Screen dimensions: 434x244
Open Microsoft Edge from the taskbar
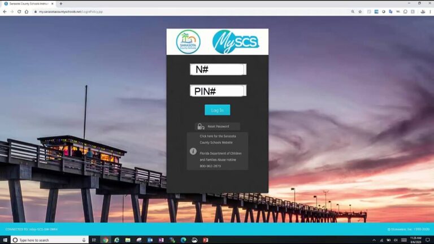pos(183,240)
